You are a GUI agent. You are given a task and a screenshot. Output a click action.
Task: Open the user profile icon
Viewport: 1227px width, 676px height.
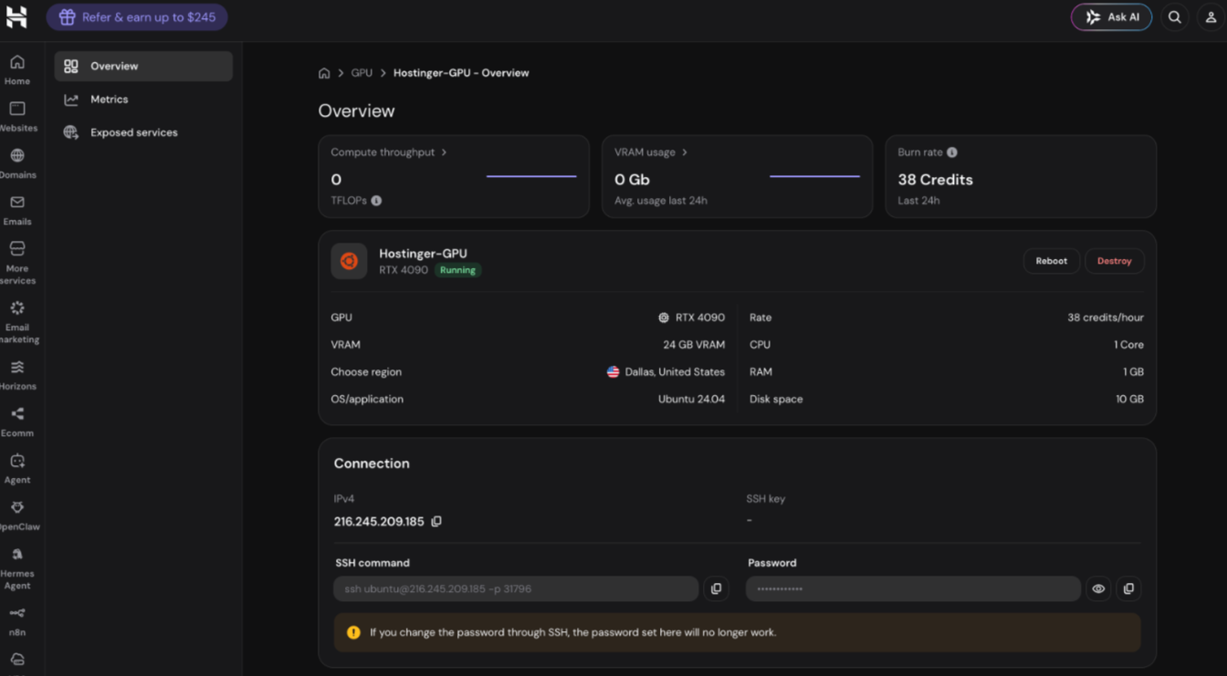coord(1211,17)
